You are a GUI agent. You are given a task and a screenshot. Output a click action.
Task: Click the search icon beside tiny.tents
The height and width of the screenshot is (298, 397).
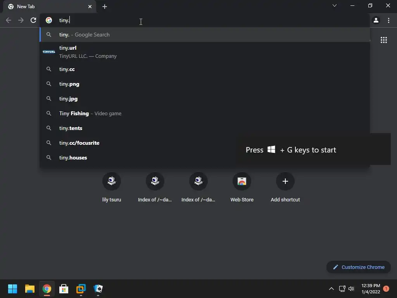point(49,128)
